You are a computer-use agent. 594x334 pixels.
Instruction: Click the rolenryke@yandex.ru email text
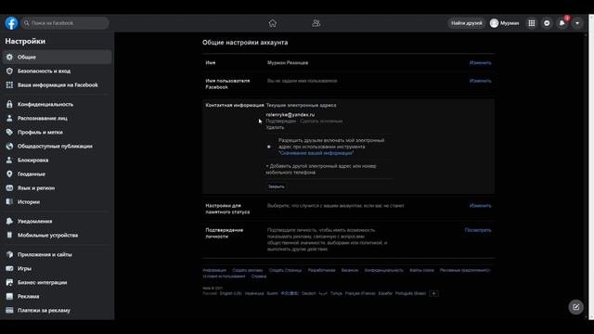(x=291, y=115)
